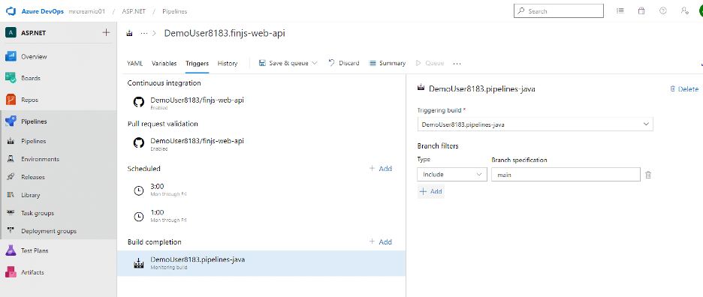This screenshot has width=703, height=297.
Task: Open the breadcrumb ellipsis menu
Action: tap(144, 34)
